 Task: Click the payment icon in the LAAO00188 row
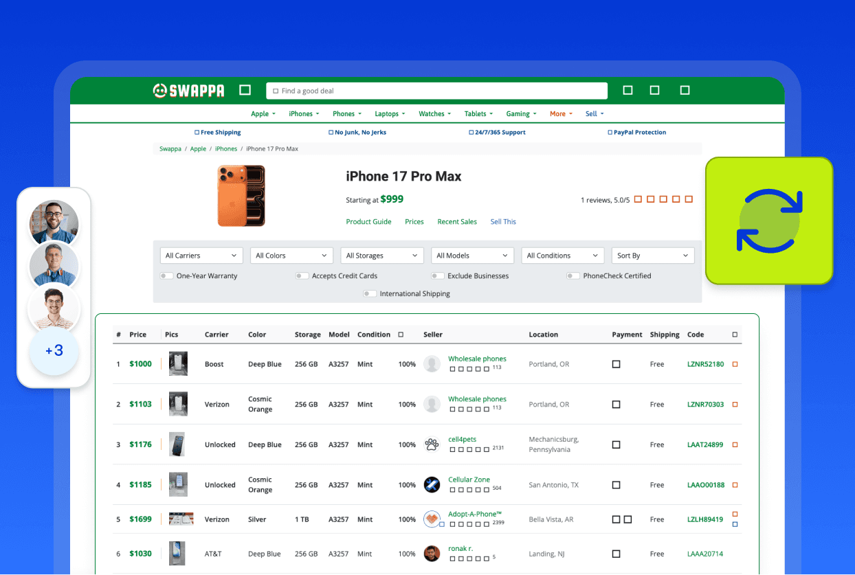point(616,484)
